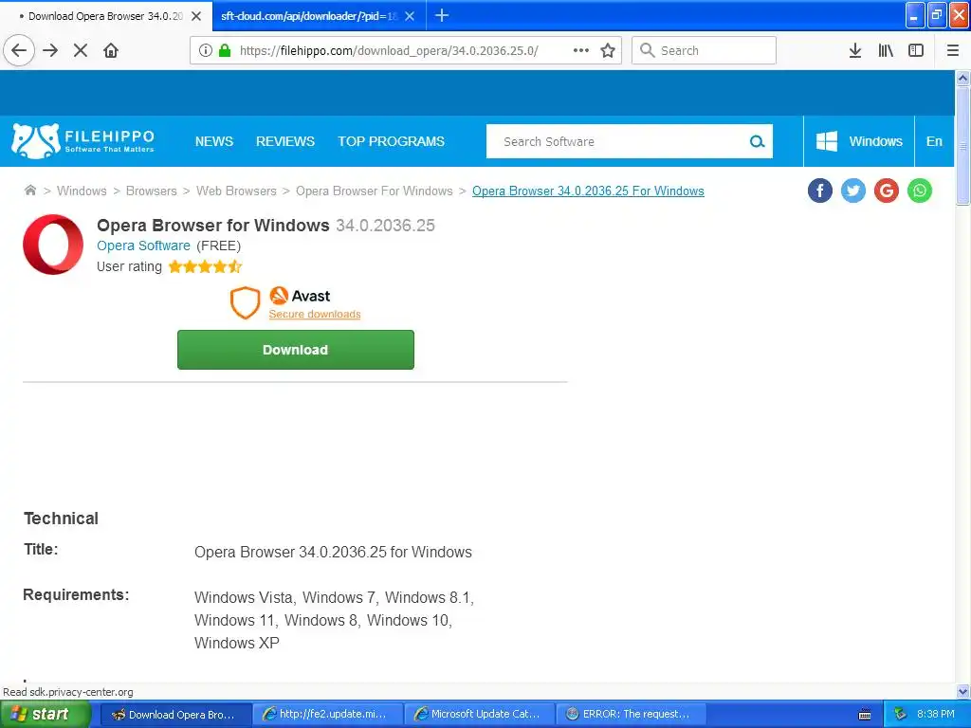
Task: Open the En language selector
Action: pyautogui.click(x=934, y=141)
